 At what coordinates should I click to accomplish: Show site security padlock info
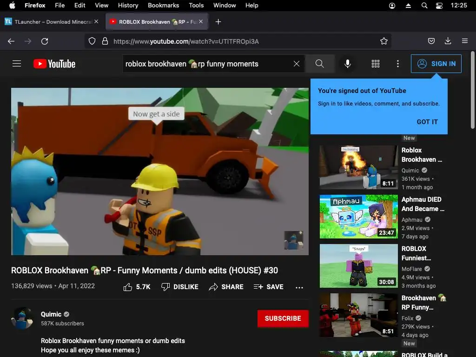[x=105, y=41]
